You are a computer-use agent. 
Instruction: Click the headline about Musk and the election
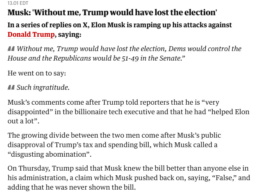tap(112, 13)
